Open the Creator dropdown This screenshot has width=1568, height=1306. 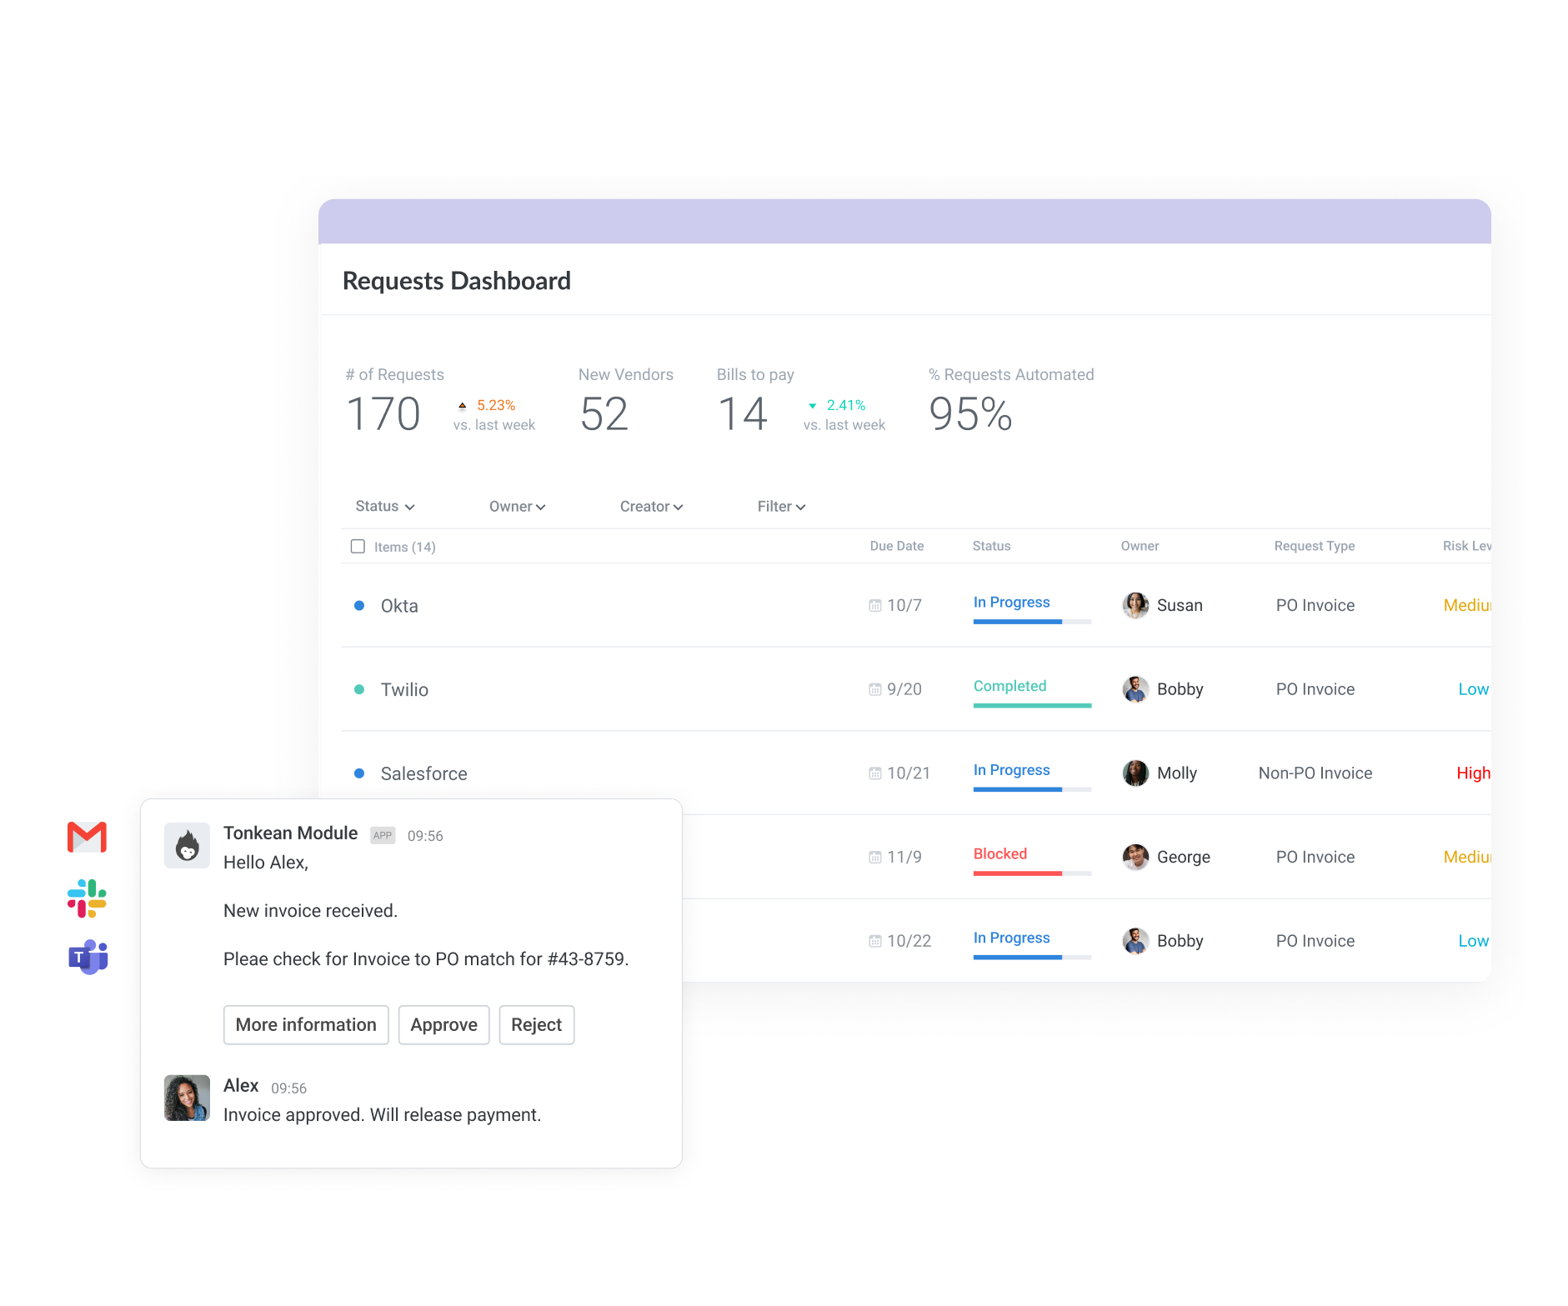coord(651,506)
